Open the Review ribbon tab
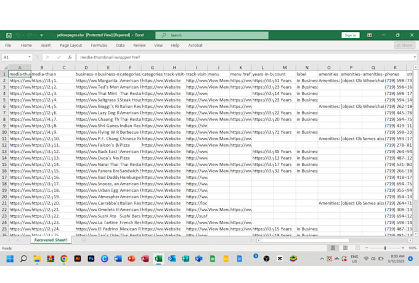Image resolution: width=419 pixels, height=283 pixels. pos(139,46)
